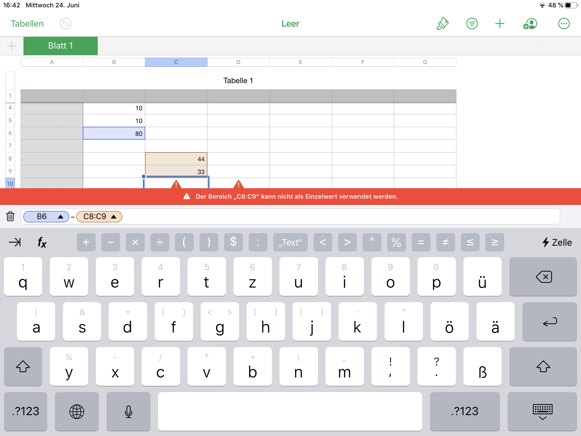Image resolution: width=581 pixels, height=436 pixels.
Task: Switch keyboard language with the globe key
Action: [x=77, y=411]
